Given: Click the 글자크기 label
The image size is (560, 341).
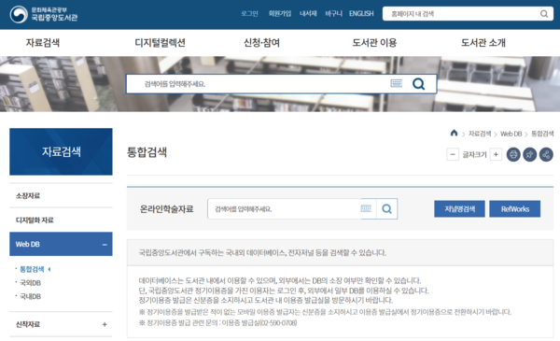Looking at the screenshot, I should tap(474, 154).
